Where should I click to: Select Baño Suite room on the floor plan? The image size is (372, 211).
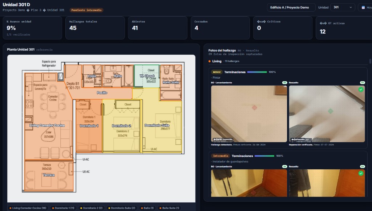(x=171, y=82)
